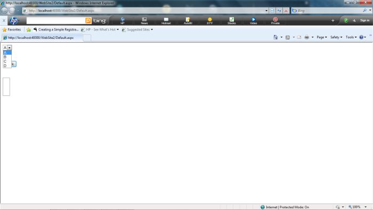Open the recent pages dropdown arrow

tap(18, 11)
